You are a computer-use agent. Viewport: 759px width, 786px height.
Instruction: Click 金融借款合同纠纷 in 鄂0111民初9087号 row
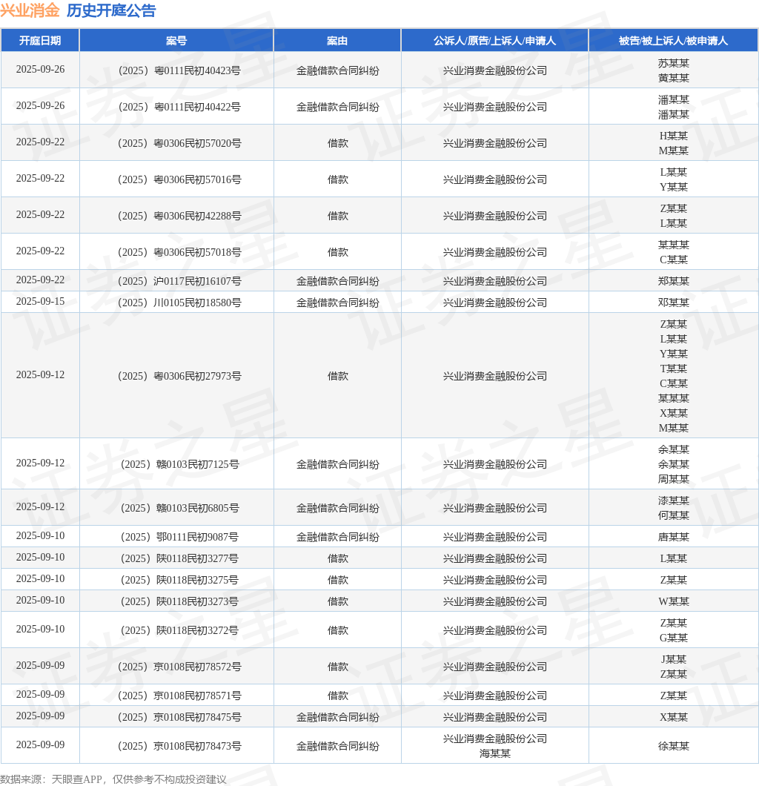coord(337,537)
